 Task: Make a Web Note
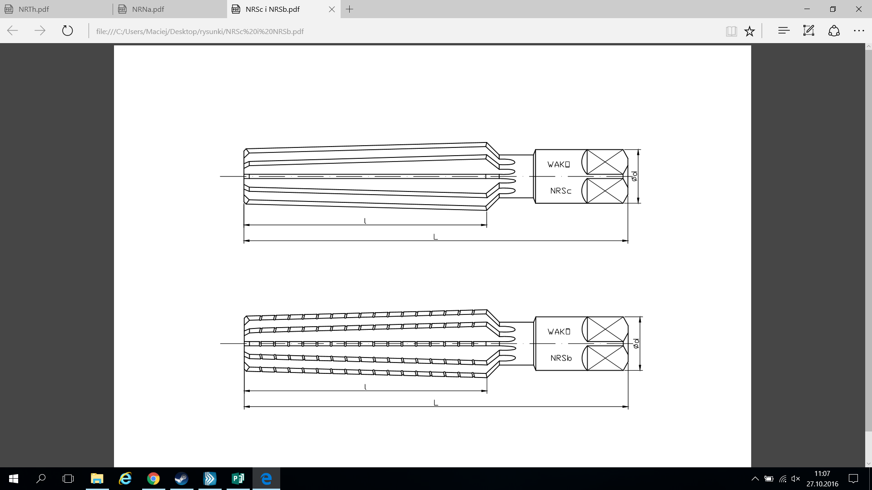(809, 31)
